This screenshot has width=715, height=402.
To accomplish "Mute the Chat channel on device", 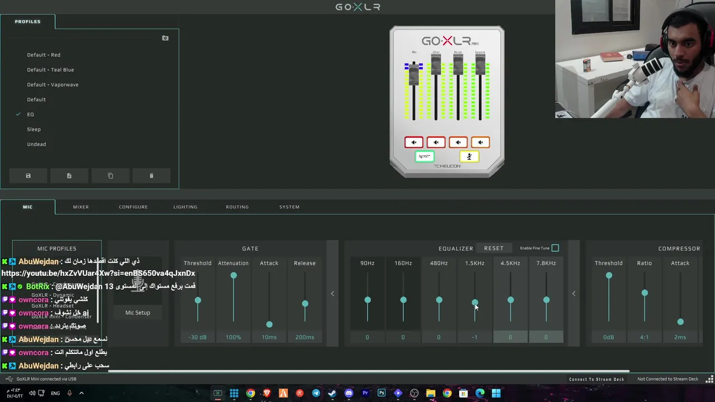I will coord(436,142).
